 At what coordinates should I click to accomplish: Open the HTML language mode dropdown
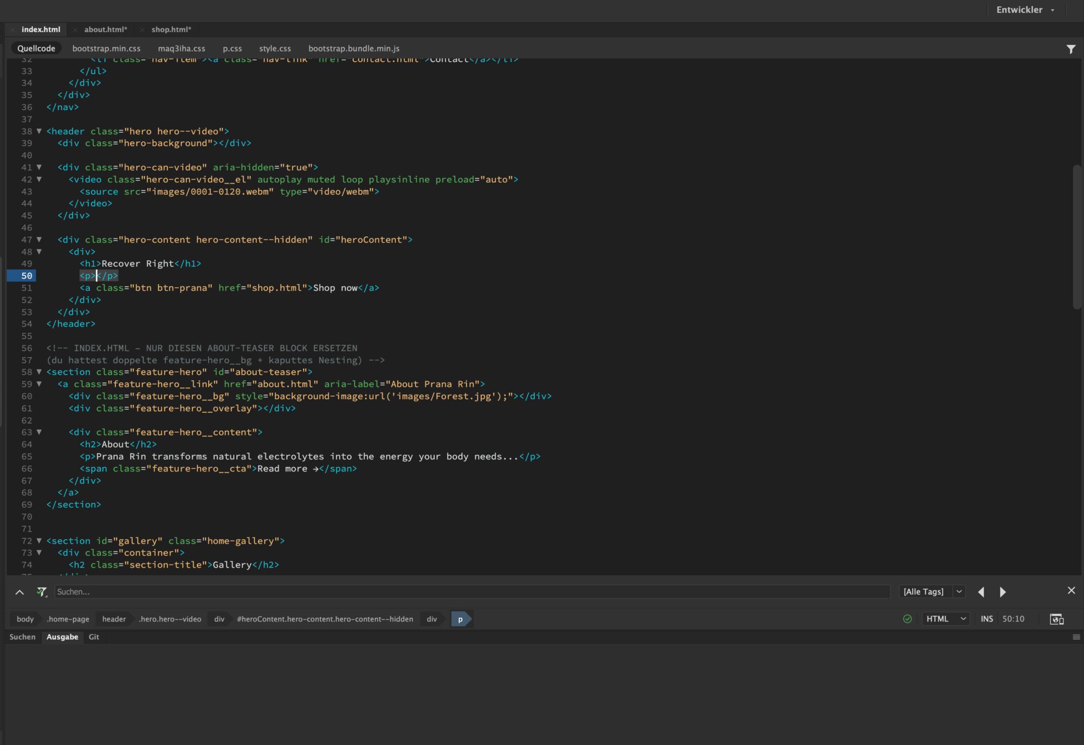(x=946, y=619)
